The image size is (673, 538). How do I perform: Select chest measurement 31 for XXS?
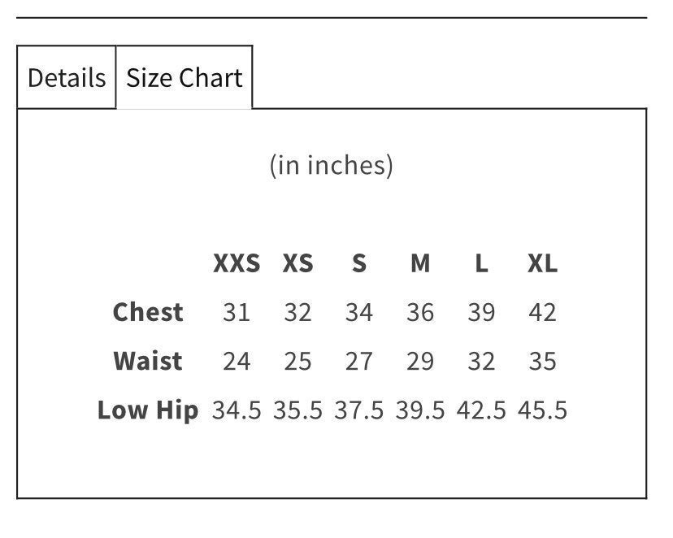coord(237,312)
